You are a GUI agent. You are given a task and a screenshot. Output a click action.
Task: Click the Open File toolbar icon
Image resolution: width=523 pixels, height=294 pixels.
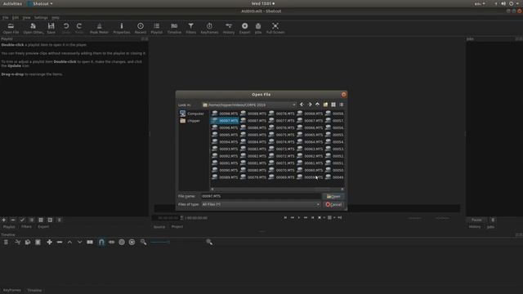(x=11, y=28)
